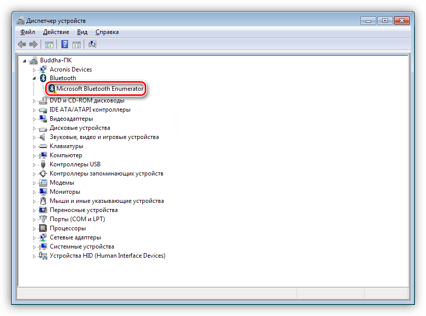The image size is (426, 316).
Task: Click the Back arrow in toolbar
Action: pos(22,44)
